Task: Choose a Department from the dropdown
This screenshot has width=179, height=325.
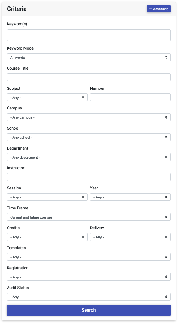Action: point(89,157)
